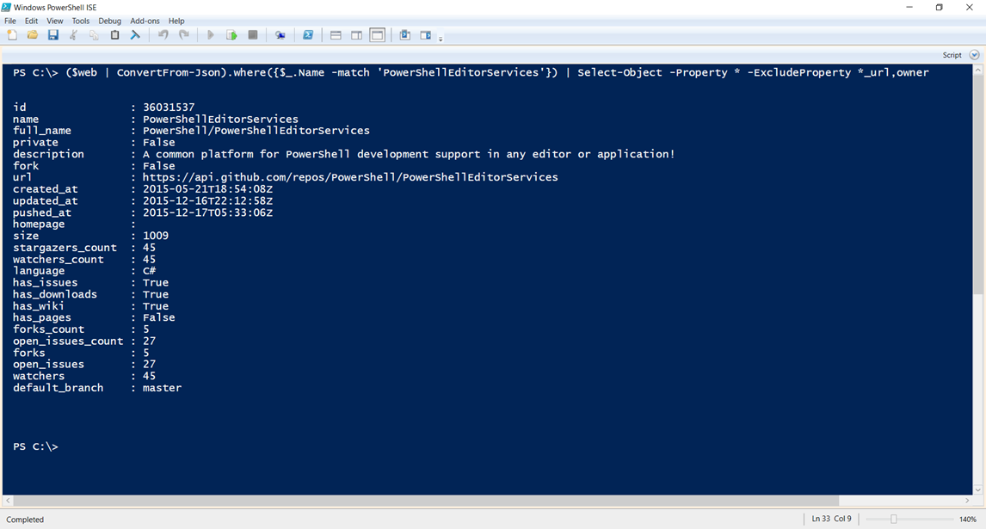The image size is (986, 529).
Task: Run the script with the green arrow
Action: click(210, 34)
